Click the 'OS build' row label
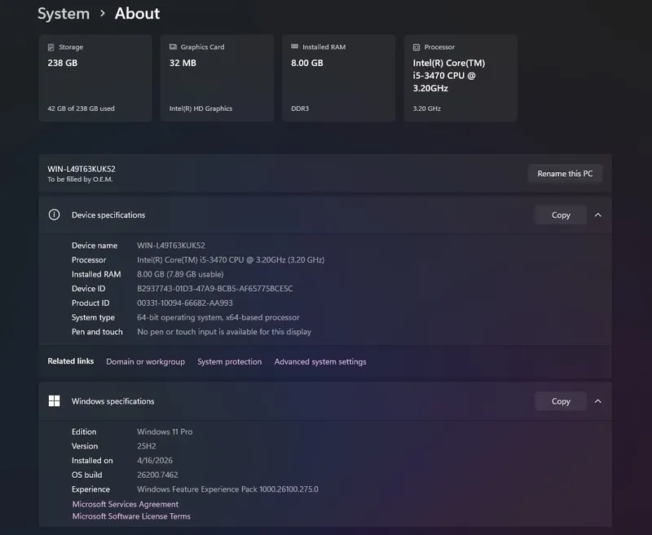Screen dimensions: 652x535 (86, 475)
